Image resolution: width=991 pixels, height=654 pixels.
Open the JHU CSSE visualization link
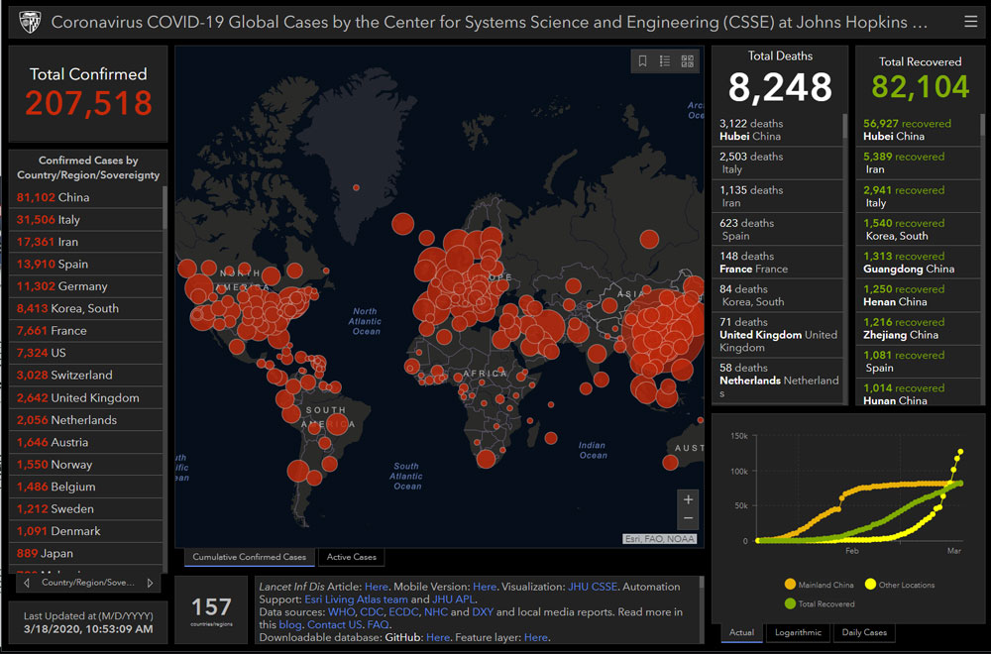pos(593,587)
